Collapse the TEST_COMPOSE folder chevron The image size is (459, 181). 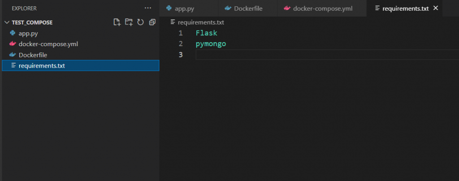click(x=6, y=22)
